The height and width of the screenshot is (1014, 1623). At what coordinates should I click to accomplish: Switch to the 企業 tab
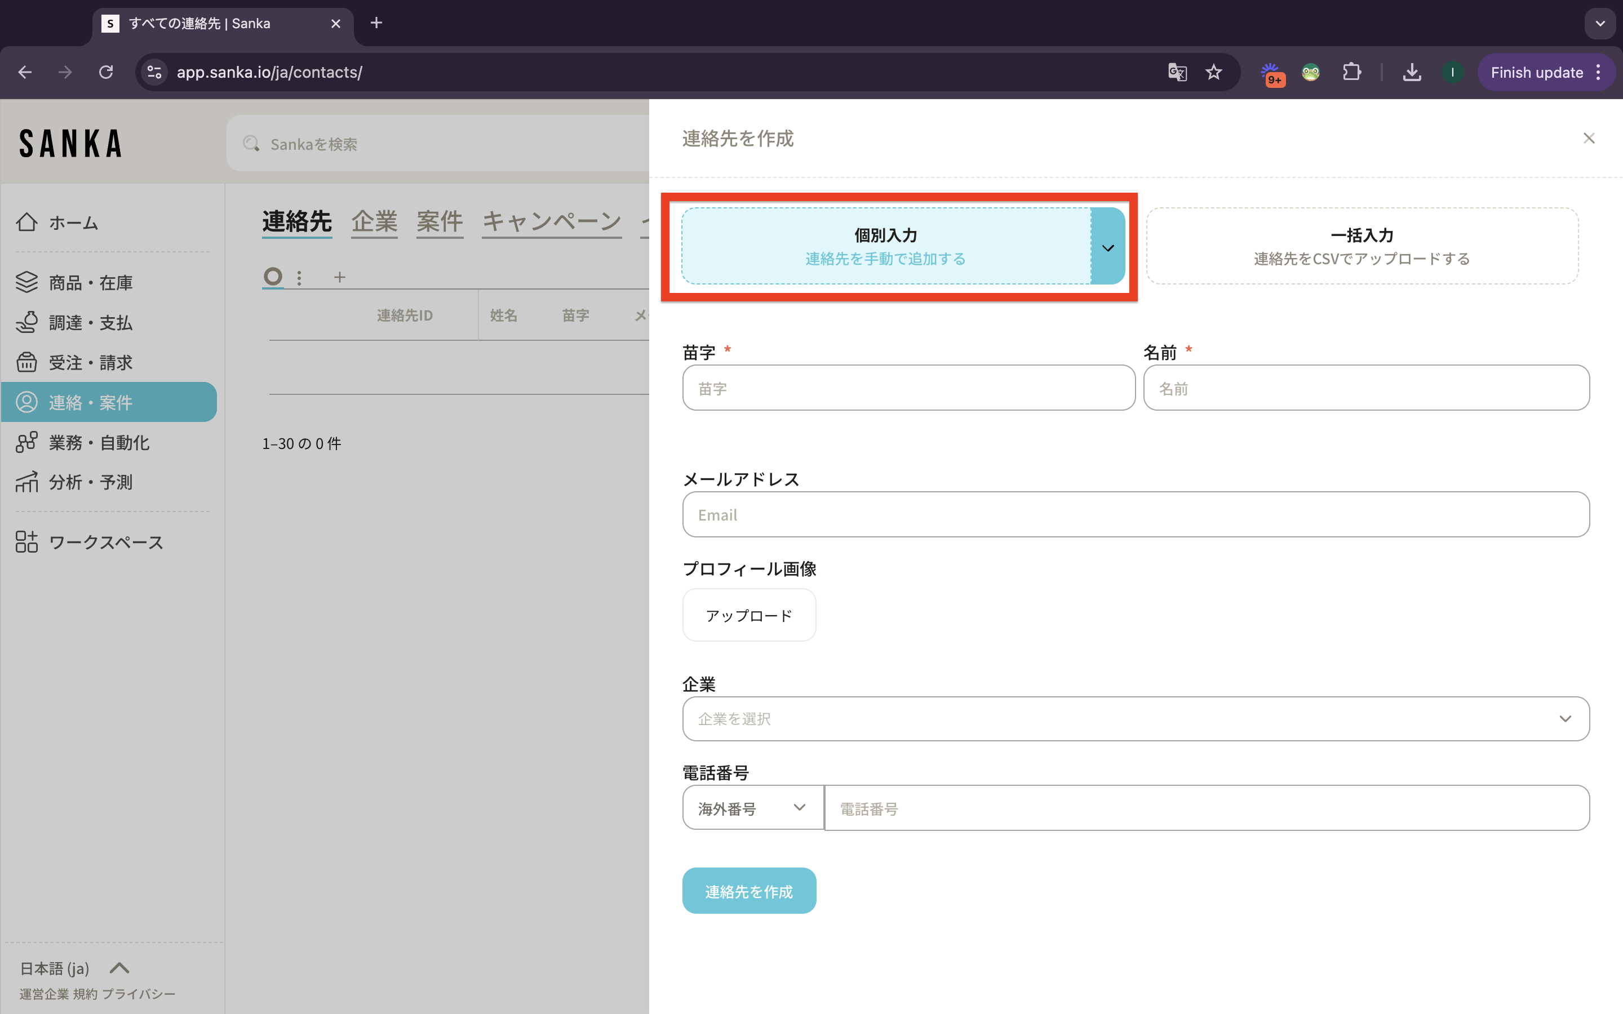(374, 221)
